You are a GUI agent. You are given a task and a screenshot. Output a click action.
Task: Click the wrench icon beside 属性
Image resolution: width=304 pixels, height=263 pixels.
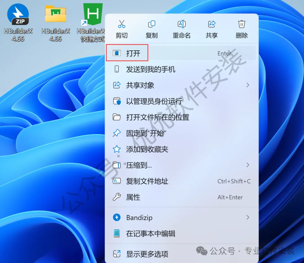117,197
